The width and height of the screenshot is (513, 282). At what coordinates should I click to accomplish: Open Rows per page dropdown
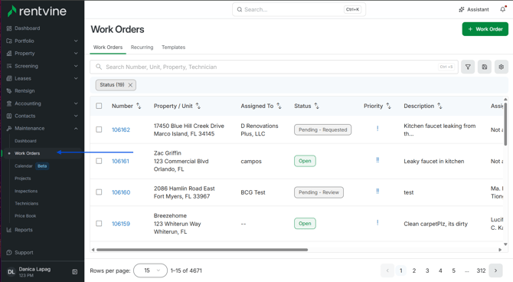click(151, 271)
